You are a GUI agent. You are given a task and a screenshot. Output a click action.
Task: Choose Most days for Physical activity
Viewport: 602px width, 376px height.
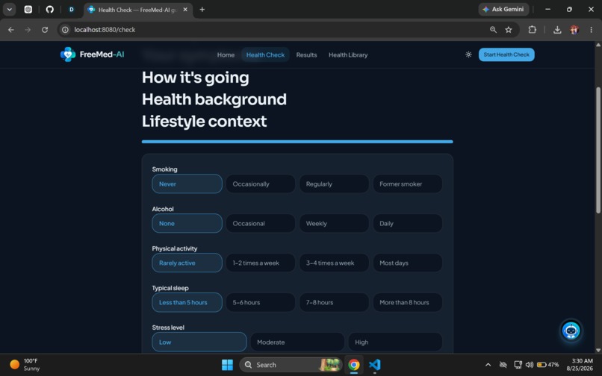tap(408, 263)
